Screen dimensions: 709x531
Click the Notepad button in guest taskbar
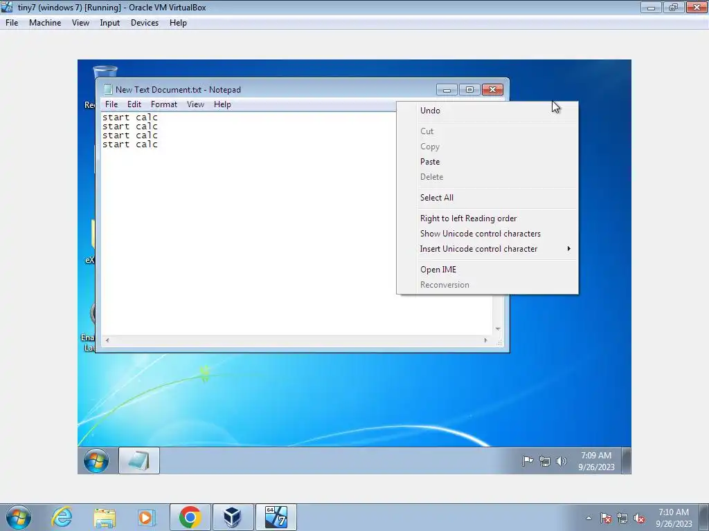click(139, 460)
